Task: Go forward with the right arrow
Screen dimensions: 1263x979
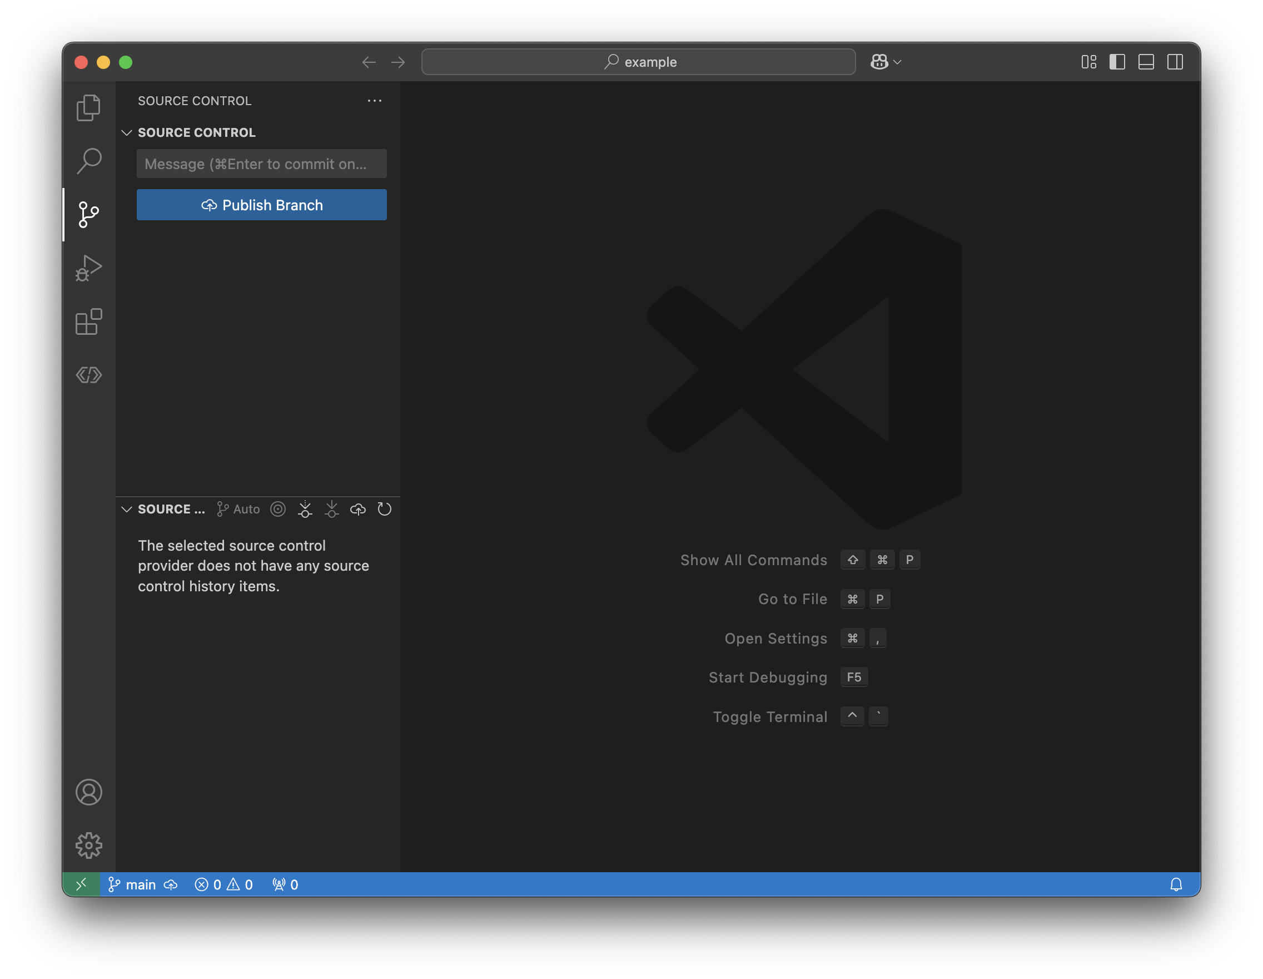Action: [398, 62]
